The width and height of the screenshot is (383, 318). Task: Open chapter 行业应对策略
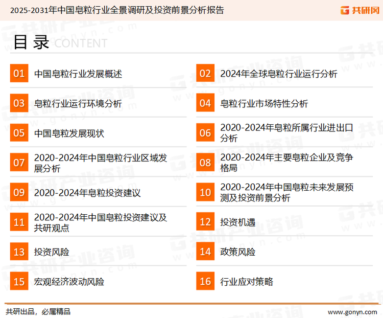tap(247, 282)
